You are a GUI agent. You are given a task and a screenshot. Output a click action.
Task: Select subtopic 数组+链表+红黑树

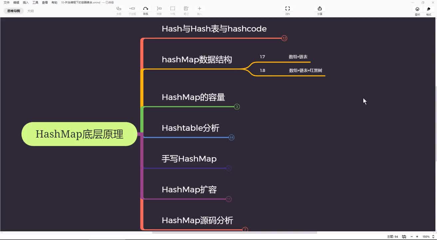[x=305, y=71]
